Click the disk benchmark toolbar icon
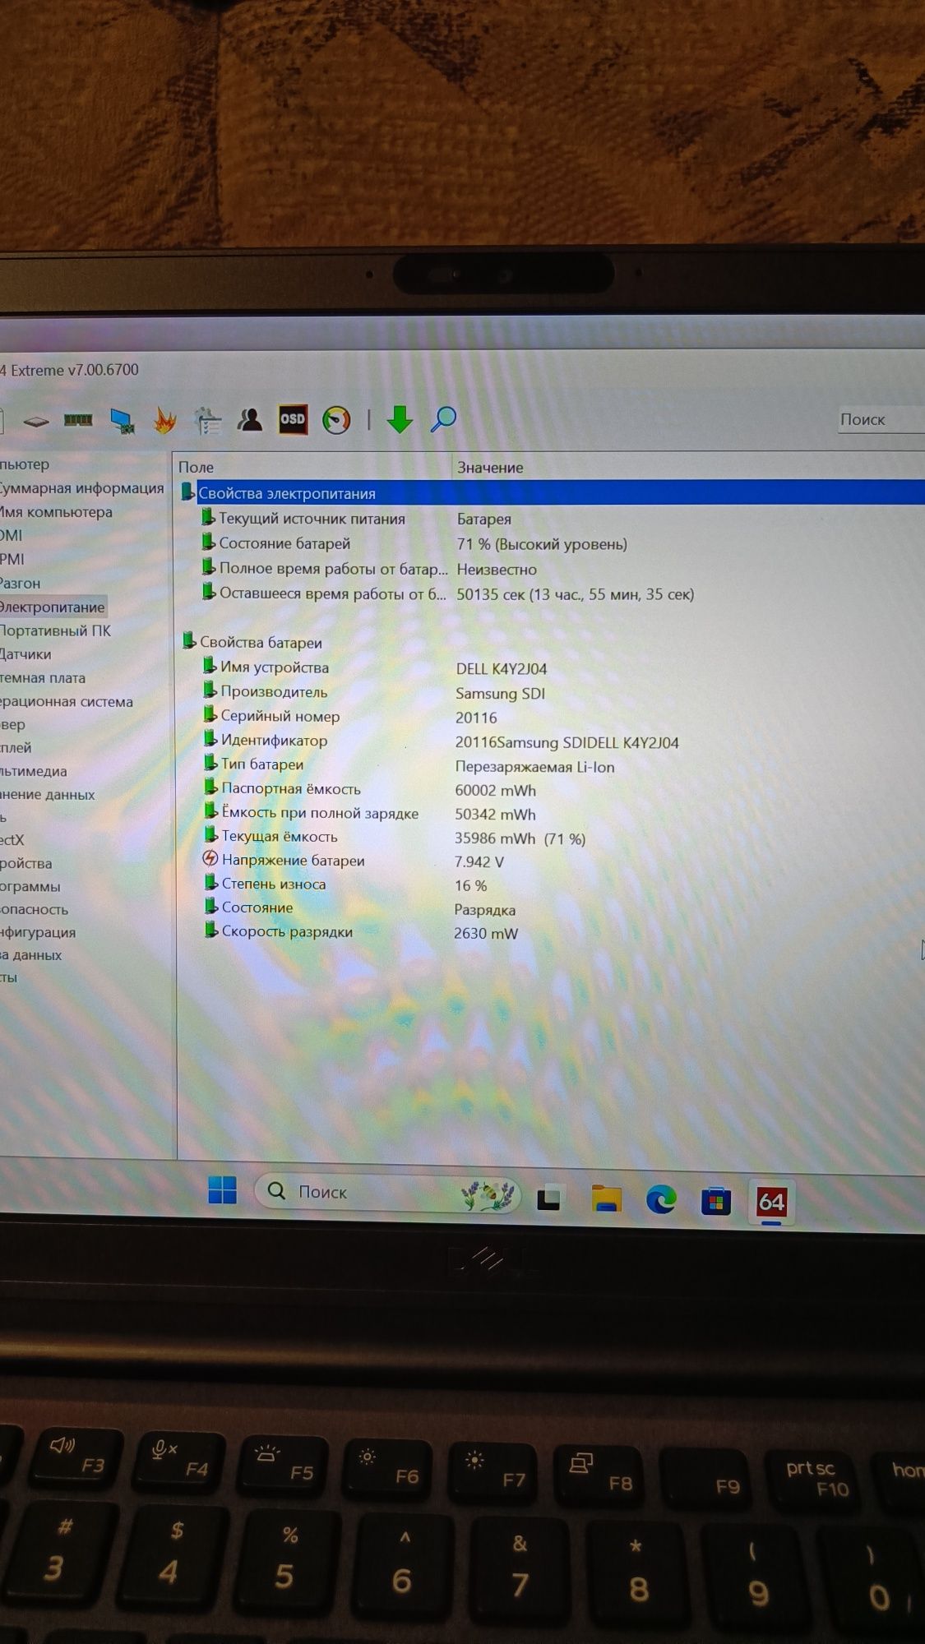 point(36,422)
